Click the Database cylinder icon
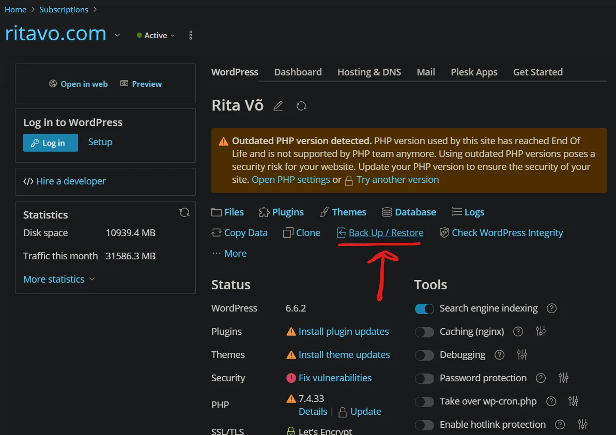Image resolution: width=616 pixels, height=435 pixels. click(387, 212)
